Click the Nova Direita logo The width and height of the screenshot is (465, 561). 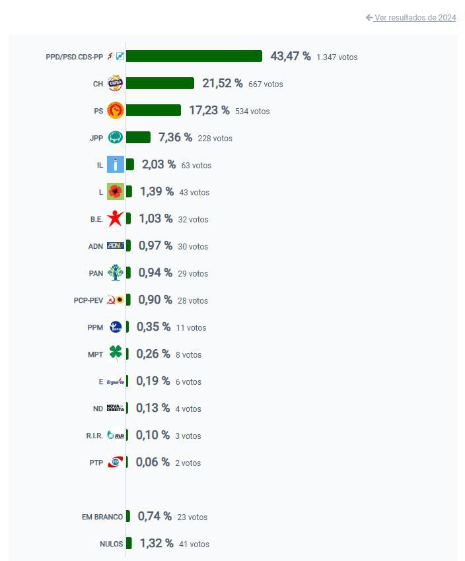(x=116, y=409)
